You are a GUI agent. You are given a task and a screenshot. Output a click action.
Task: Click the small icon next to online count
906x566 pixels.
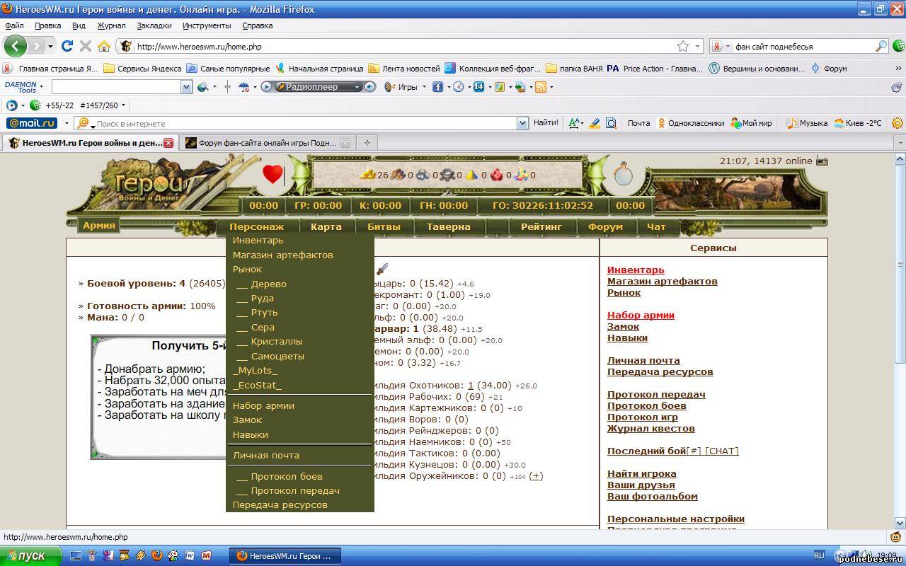pyautogui.click(x=822, y=161)
